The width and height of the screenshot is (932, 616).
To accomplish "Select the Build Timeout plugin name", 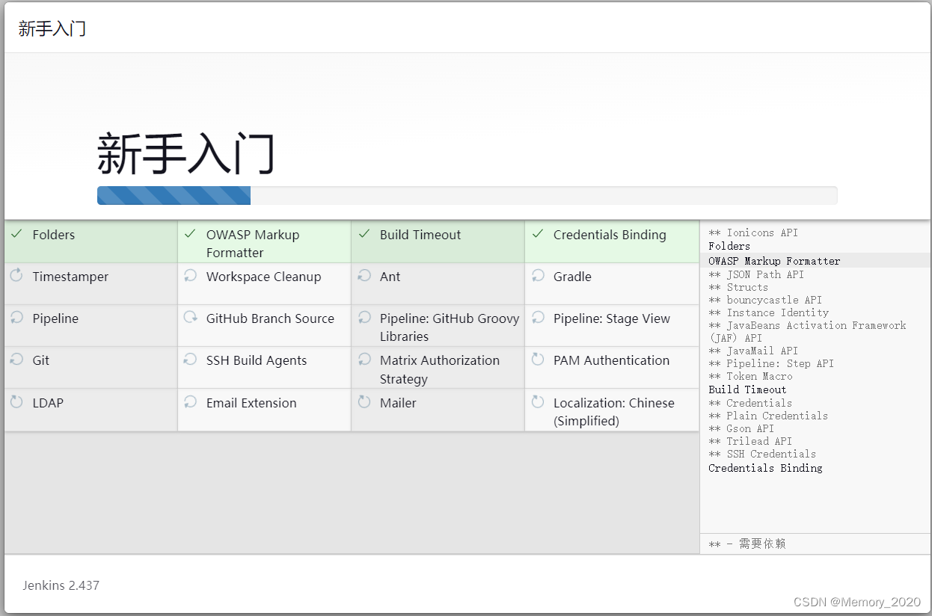I will click(x=420, y=235).
